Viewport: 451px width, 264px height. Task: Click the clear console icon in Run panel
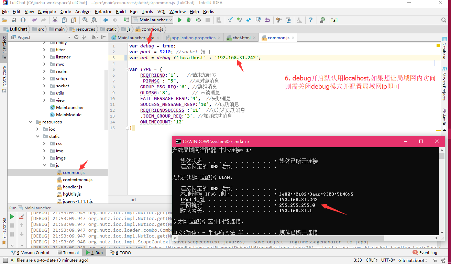point(22,217)
